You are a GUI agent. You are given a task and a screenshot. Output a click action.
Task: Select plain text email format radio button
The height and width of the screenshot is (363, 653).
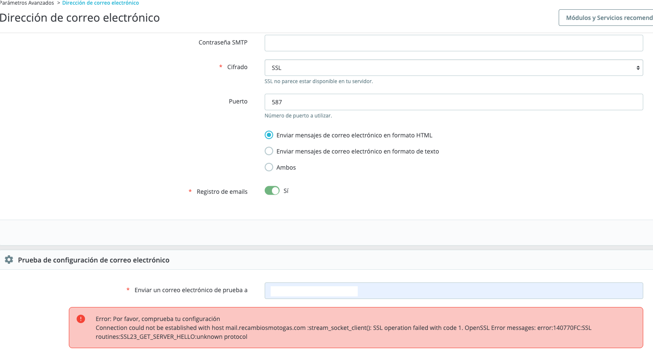coord(269,151)
